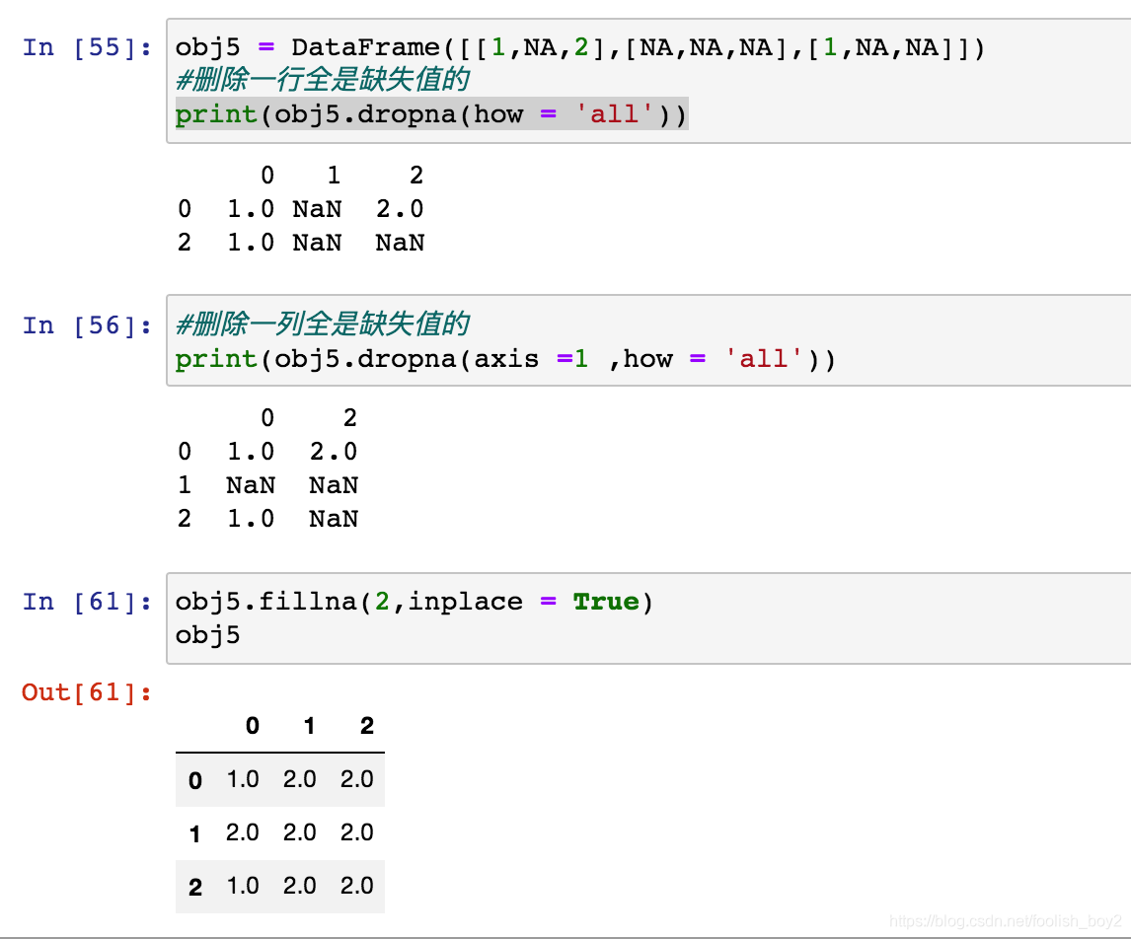
Task: Click the 'In [55]:' prompt label
Action: tap(87, 47)
